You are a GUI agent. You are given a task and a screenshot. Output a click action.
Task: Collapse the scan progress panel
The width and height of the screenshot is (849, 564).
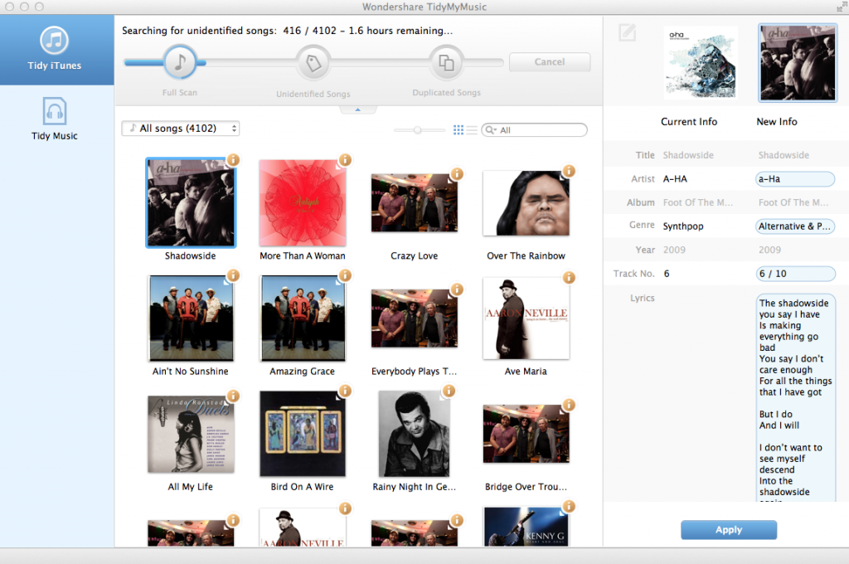coord(358,109)
